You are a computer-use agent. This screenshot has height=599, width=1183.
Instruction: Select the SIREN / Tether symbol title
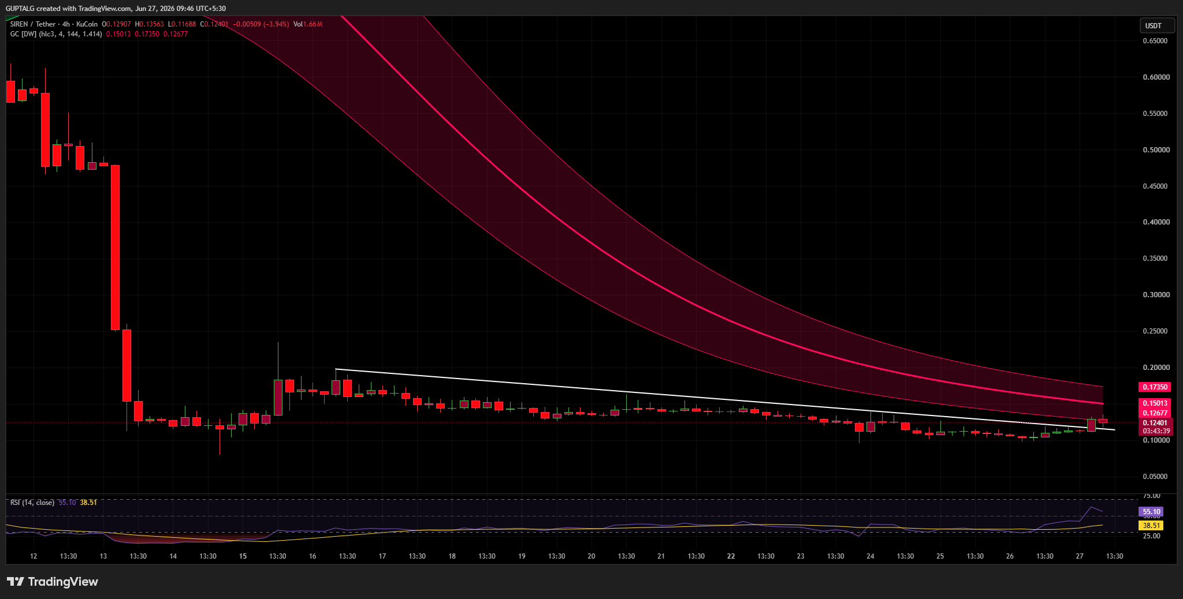coord(33,24)
